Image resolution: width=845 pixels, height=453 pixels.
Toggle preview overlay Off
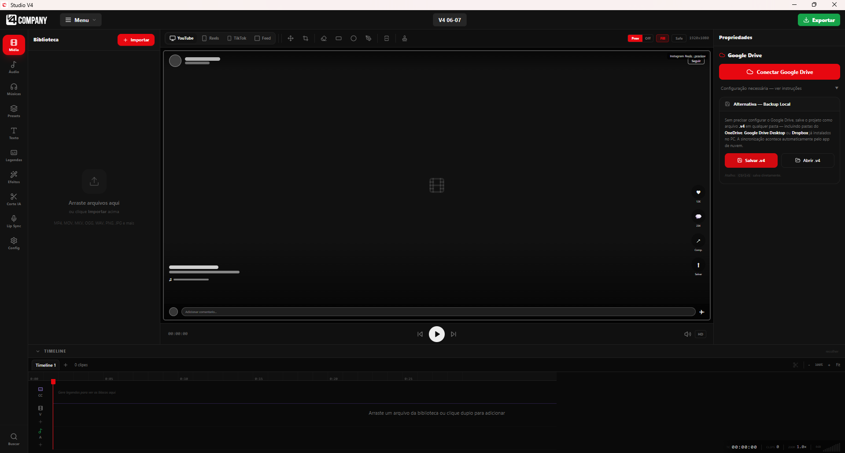click(x=648, y=38)
